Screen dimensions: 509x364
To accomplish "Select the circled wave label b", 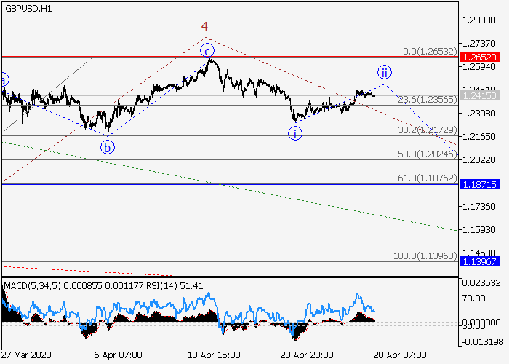I will [108, 147].
